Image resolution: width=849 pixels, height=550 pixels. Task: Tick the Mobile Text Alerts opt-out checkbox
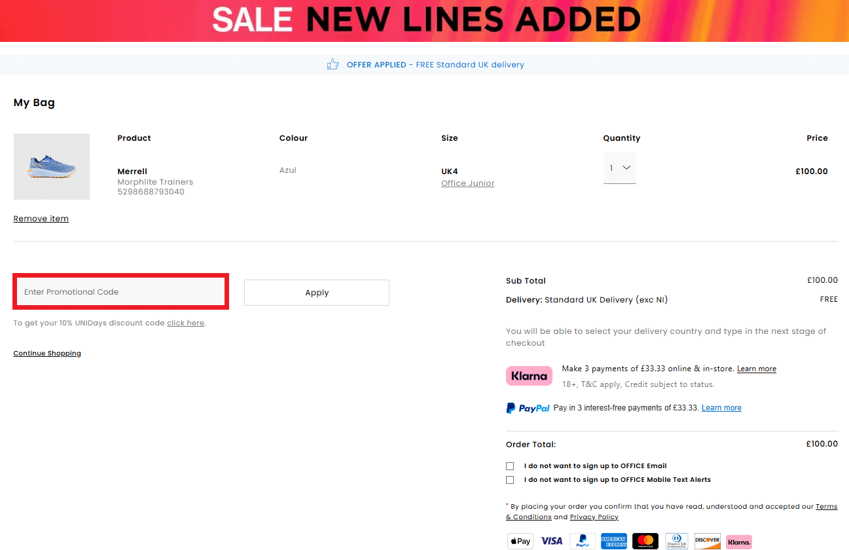[x=510, y=480]
